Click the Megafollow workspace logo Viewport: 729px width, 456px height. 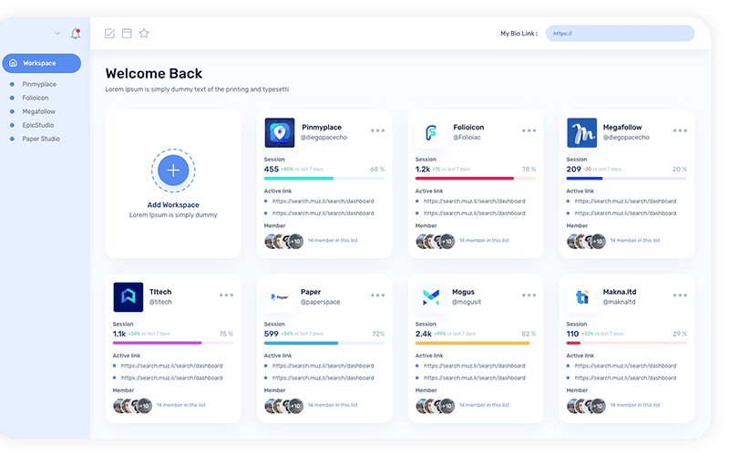(x=581, y=132)
